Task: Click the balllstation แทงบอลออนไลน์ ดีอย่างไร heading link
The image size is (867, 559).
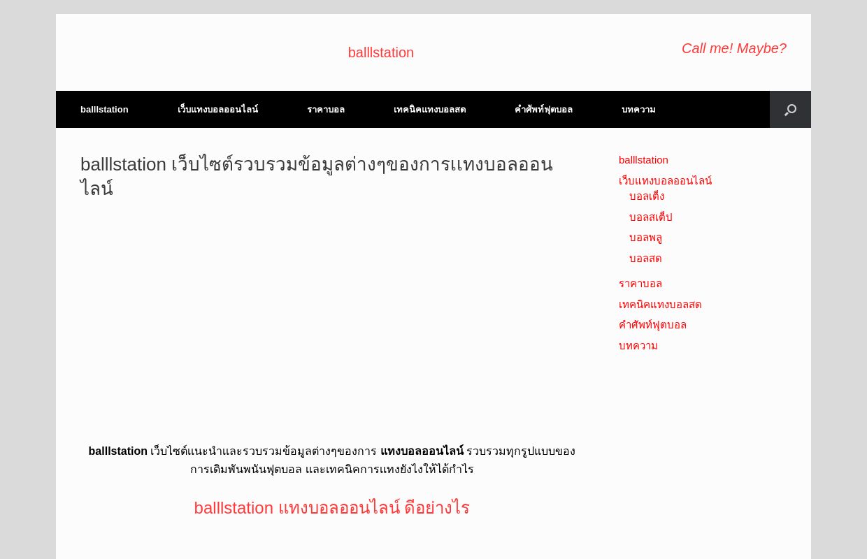Action: tap(331, 508)
